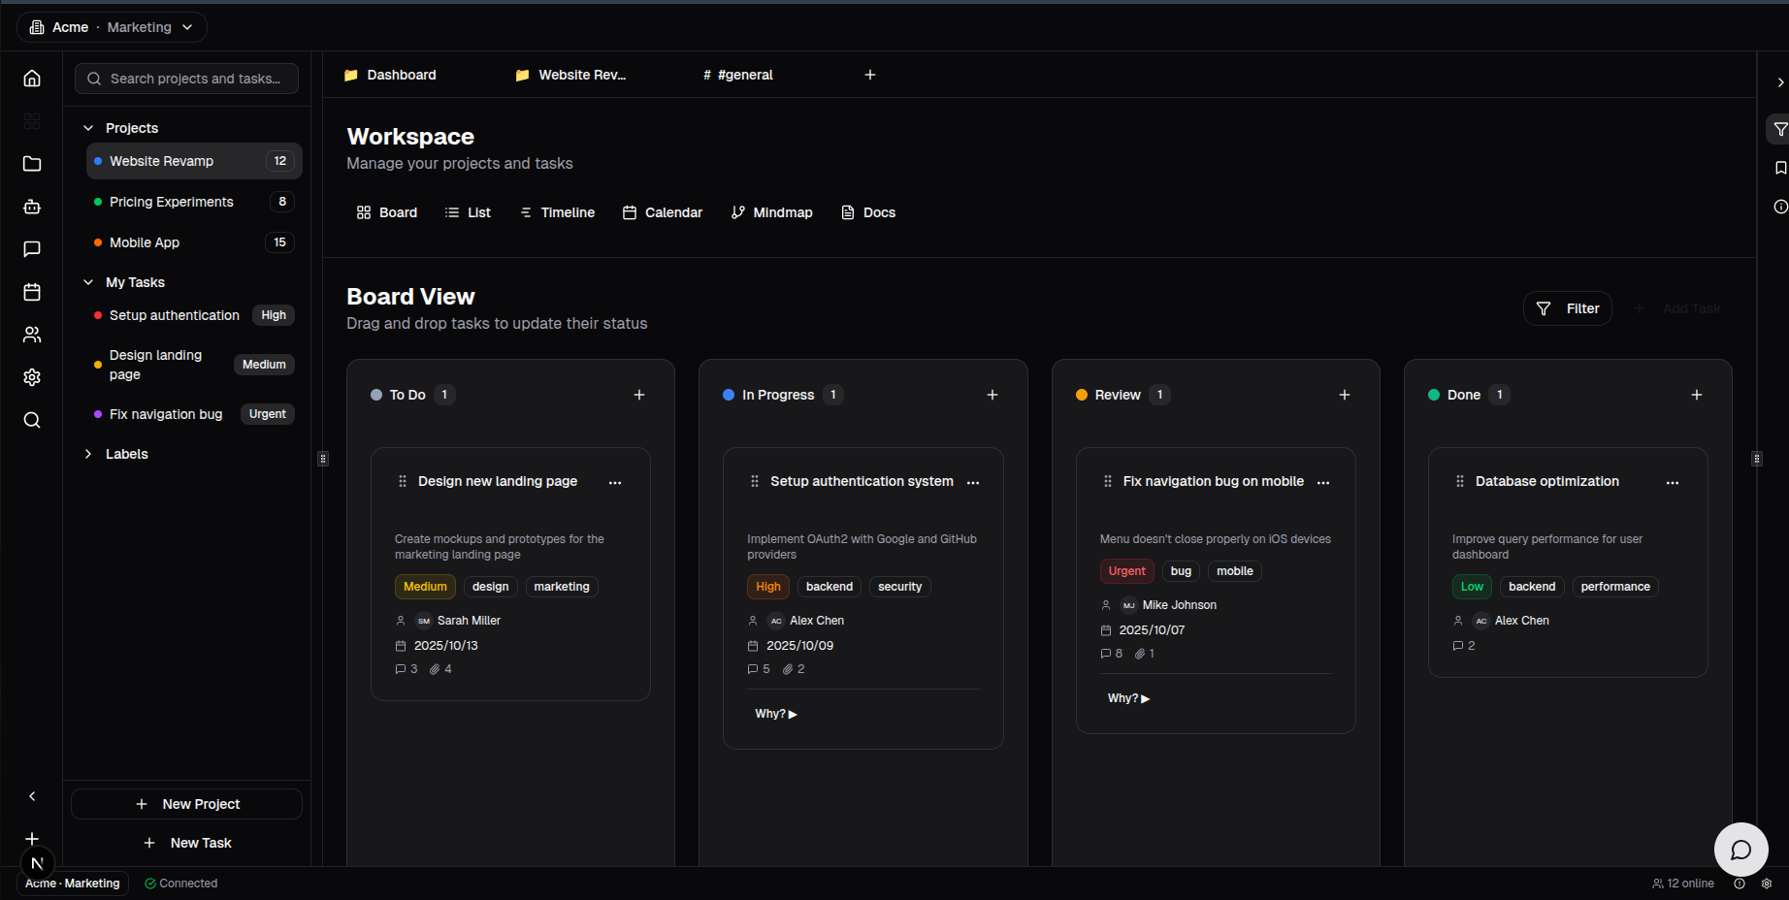Open the calendar icon in the left sidebar
The image size is (1789, 900).
[32, 292]
